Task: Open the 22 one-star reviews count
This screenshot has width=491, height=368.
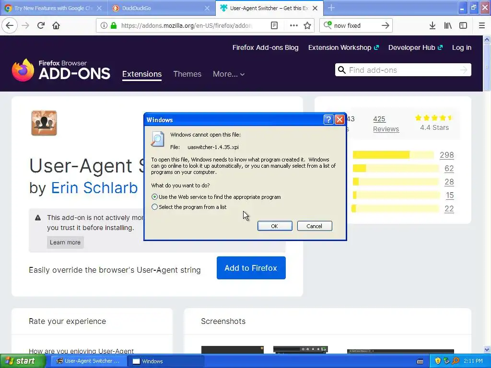Action: [449, 209]
